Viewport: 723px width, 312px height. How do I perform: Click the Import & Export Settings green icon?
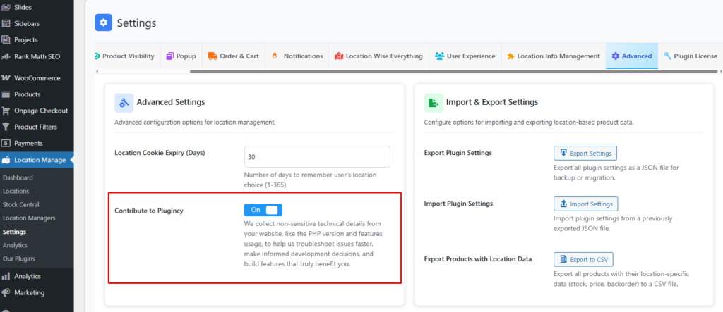click(434, 103)
